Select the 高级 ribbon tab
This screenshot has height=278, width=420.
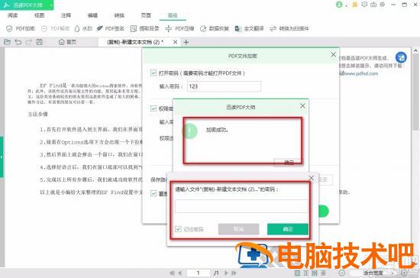coord(173,15)
